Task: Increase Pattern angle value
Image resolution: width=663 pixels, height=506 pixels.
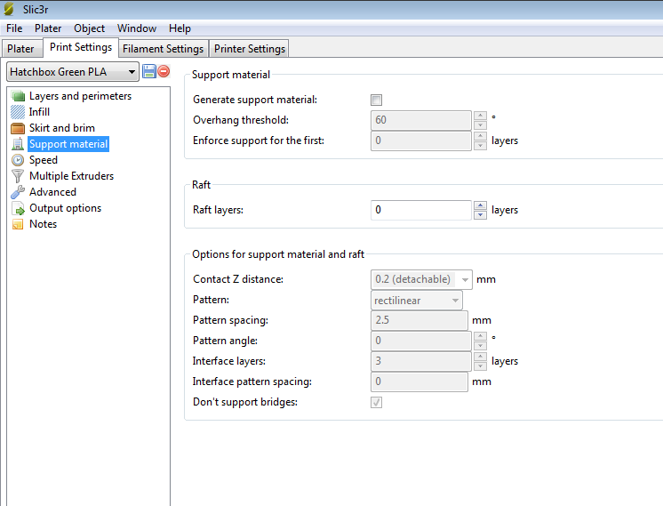Action: tap(480, 336)
